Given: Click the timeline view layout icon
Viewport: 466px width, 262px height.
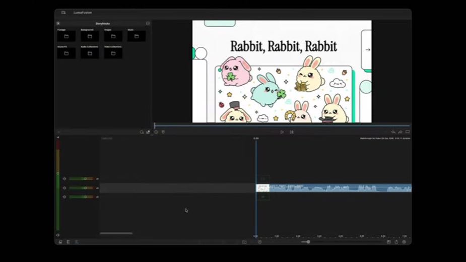Looking at the screenshot, I should click(x=389, y=242).
